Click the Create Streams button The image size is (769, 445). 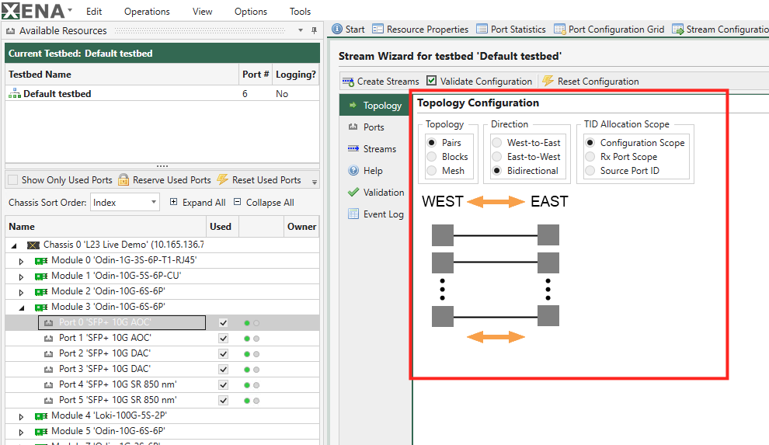click(x=381, y=82)
